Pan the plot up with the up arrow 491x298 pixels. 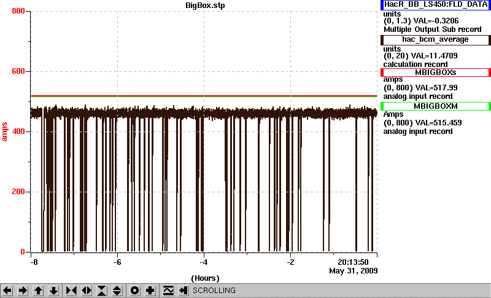38,291
